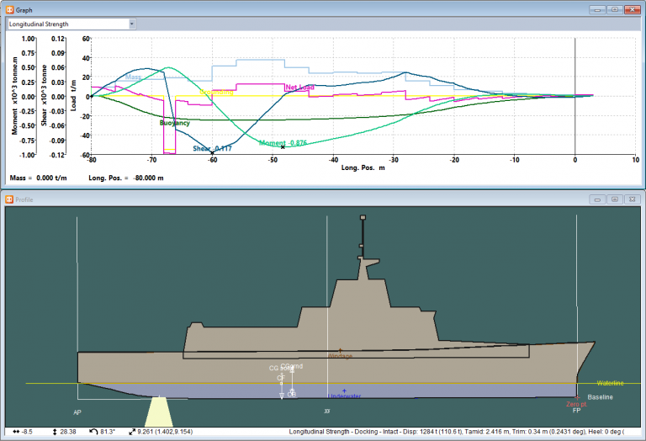
Task: Click the Waterline label on the profile
Action: (x=610, y=383)
